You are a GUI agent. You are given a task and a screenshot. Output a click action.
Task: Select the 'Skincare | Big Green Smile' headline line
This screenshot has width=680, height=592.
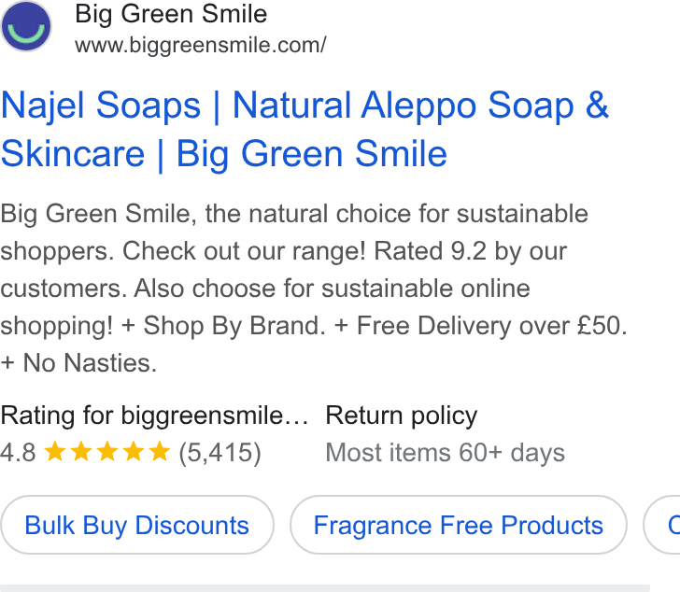[224, 153]
